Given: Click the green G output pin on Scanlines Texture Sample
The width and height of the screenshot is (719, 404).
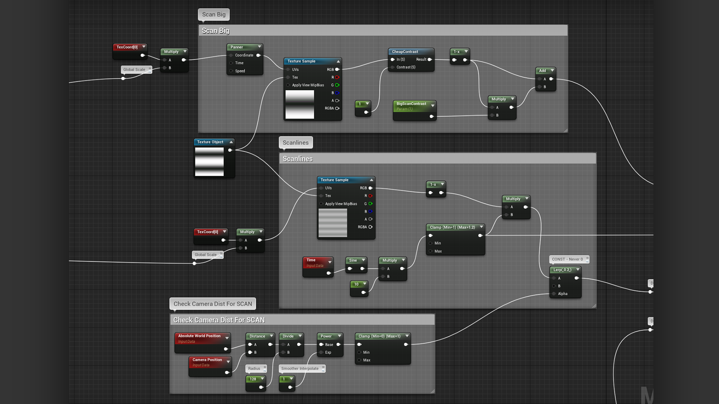Looking at the screenshot, I should click(x=370, y=204).
